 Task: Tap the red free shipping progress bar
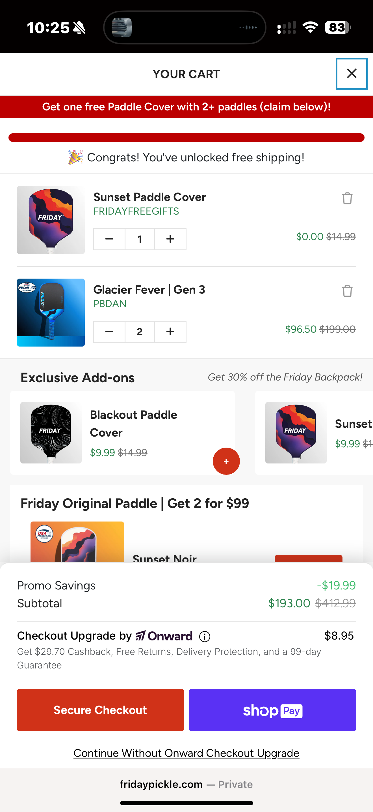[x=186, y=138]
